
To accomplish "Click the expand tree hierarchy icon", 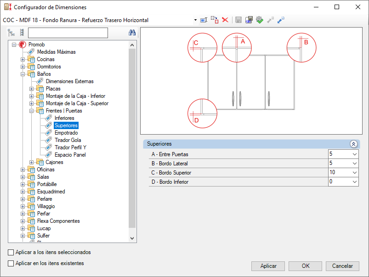I will click(x=11, y=33).
